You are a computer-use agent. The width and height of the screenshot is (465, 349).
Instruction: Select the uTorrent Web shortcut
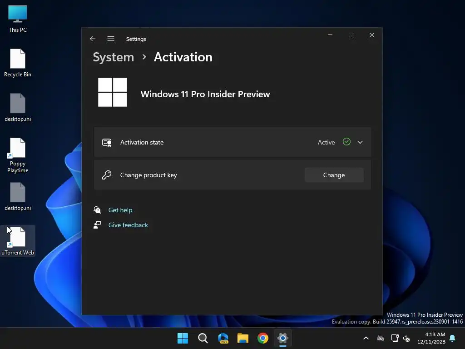18,241
